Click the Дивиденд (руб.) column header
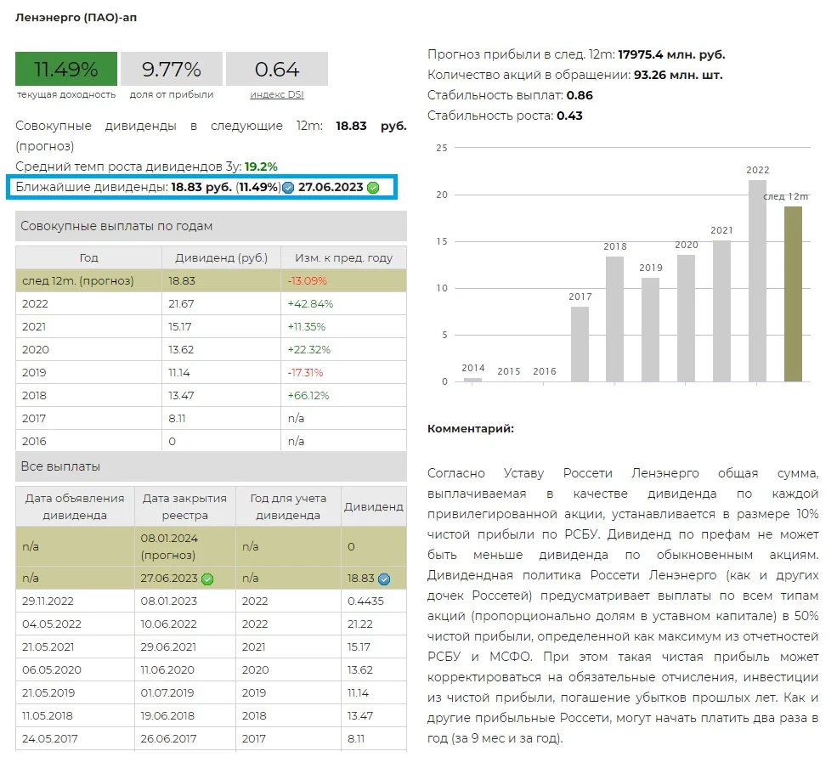Image resolution: width=837 pixels, height=768 pixels. point(221,258)
